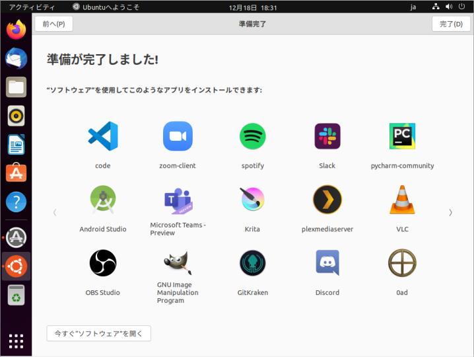Click the "Discord" label text
The image size is (474, 357).
point(327,292)
